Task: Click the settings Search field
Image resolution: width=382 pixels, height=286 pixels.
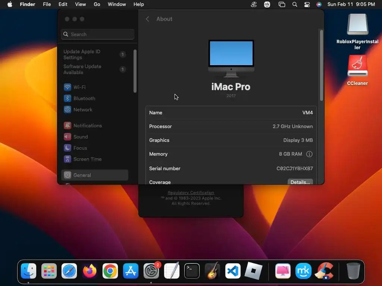Action: click(x=97, y=34)
